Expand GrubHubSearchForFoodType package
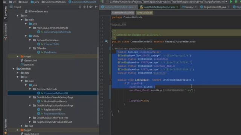The height and width of the screenshot is (135, 241). 30,118
